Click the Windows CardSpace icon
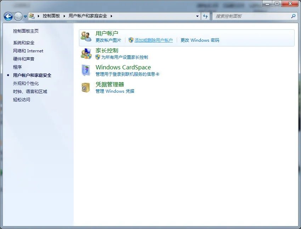The width and height of the screenshot is (301, 229). tap(86, 70)
